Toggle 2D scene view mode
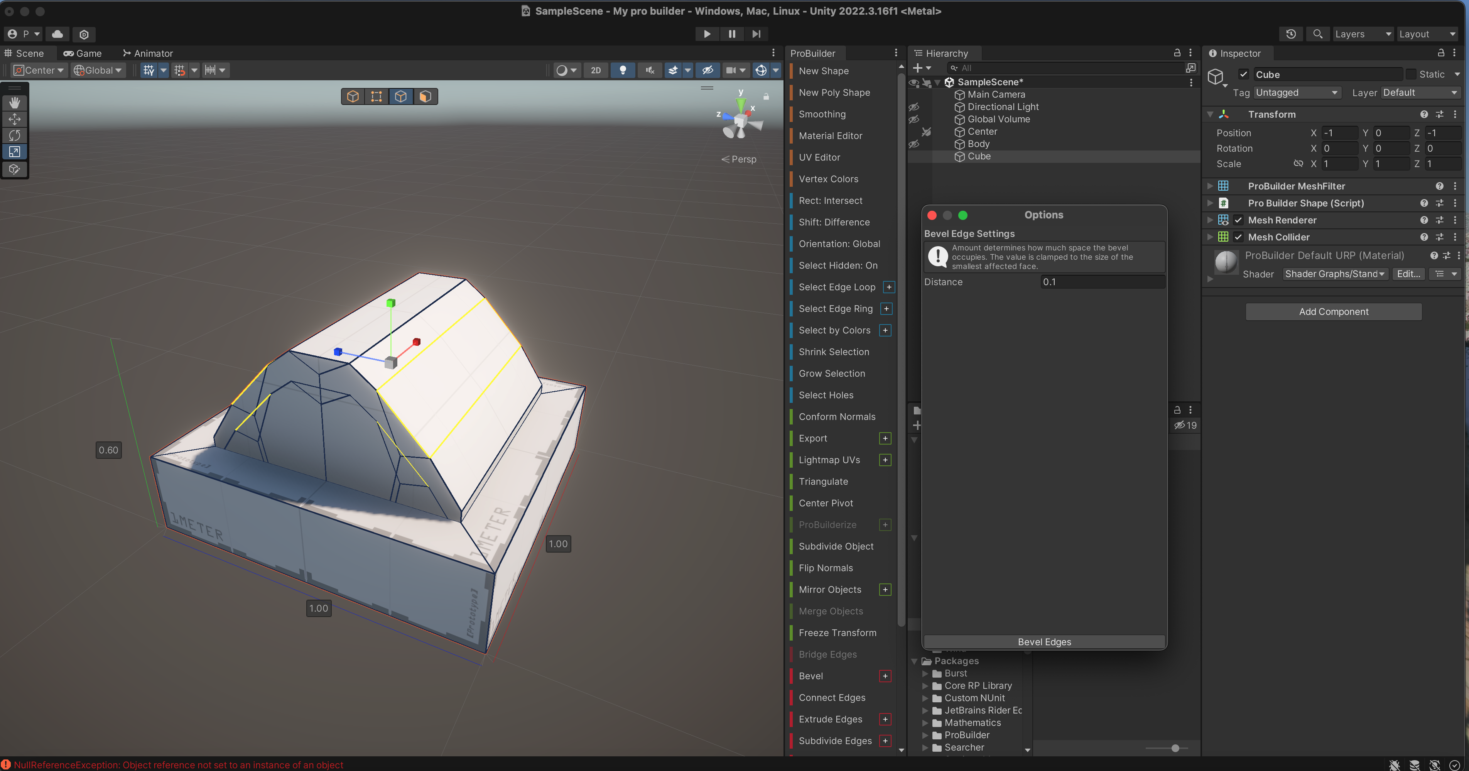Screen dimensions: 1469x771 (595, 70)
